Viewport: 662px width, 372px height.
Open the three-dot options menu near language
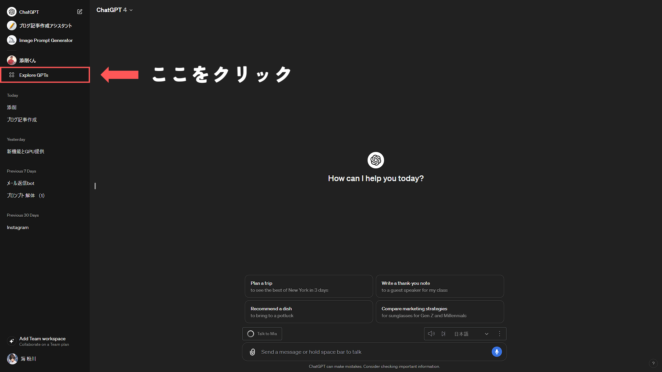click(x=499, y=334)
